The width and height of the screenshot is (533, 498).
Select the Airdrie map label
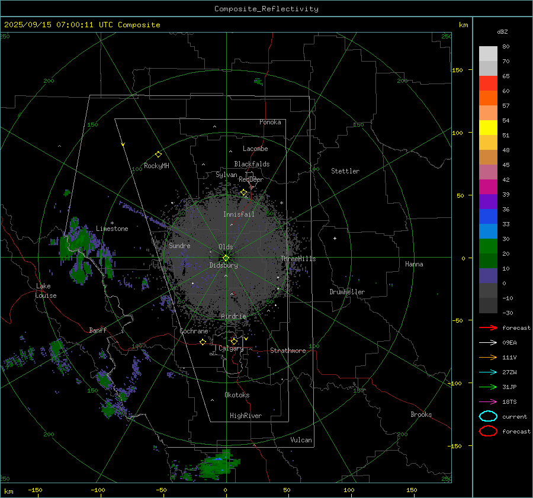[233, 316]
